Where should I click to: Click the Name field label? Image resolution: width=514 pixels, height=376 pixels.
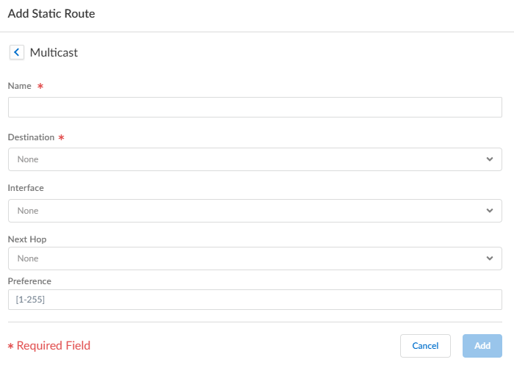coord(20,86)
